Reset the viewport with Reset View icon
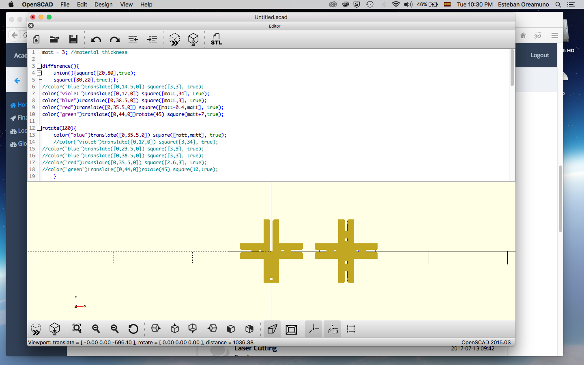Image resolution: width=584 pixels, height=365 pixels. tap(133, 329)
